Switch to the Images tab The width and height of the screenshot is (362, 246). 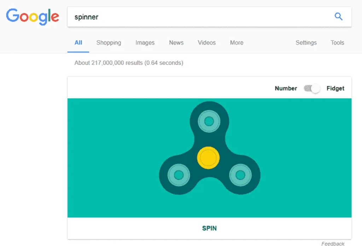(145, 42)
